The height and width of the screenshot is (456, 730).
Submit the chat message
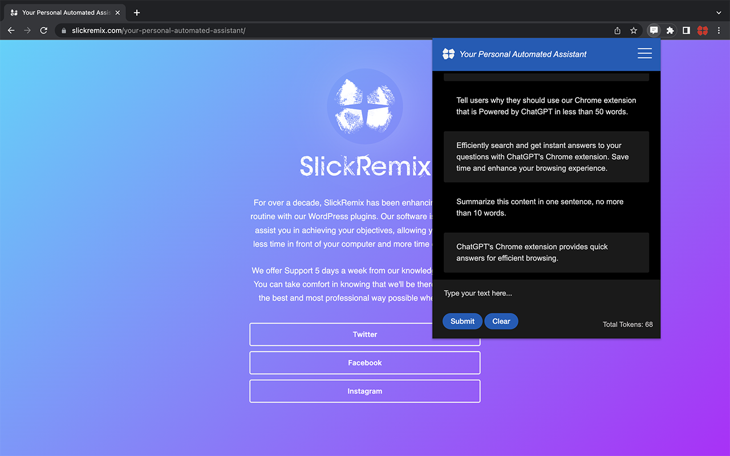pos(463,321)
